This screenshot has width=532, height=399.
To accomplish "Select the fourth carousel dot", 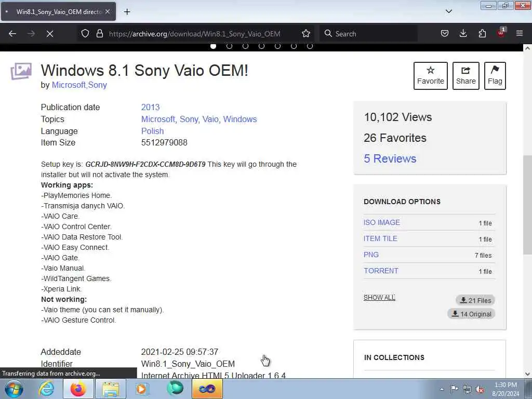I will 262,46.
